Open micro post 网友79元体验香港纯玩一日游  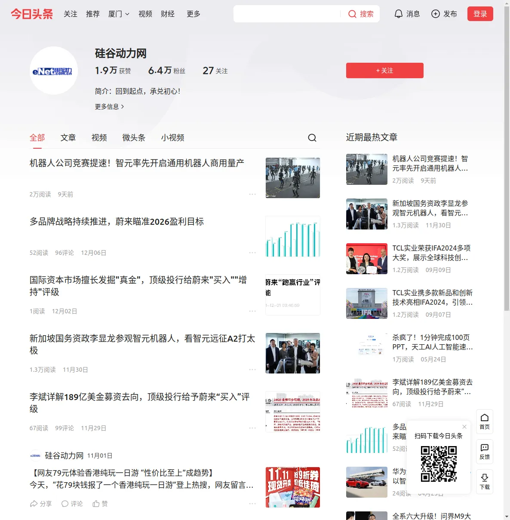[141, 479]
